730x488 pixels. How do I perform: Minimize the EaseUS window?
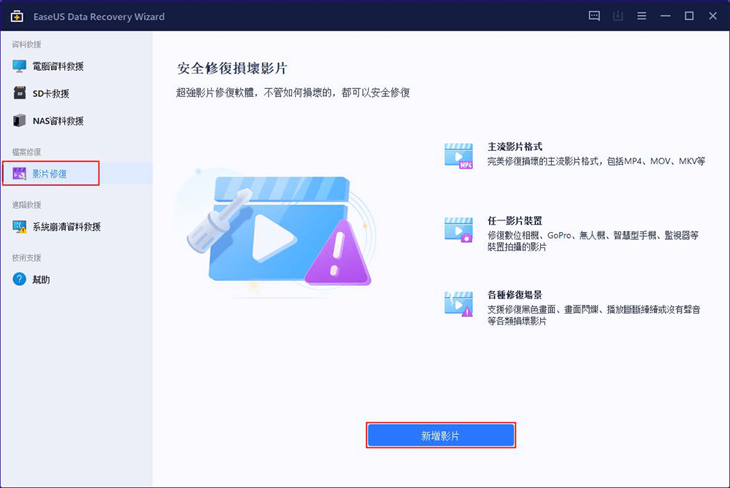click(x=665, y=16)
